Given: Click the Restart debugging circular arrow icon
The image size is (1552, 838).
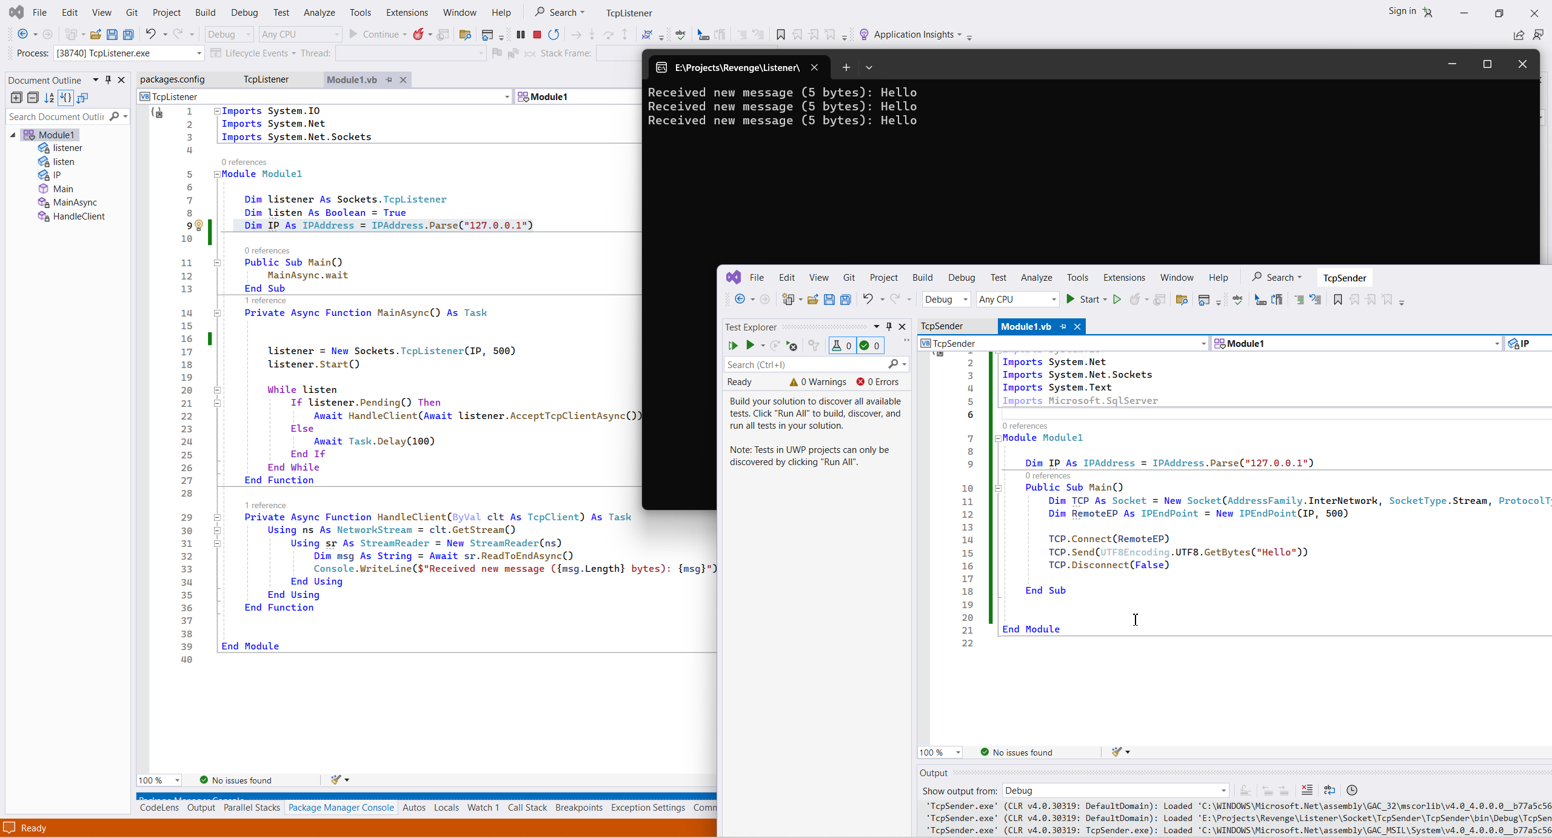Looking at the screenshot, I should 553,35.
